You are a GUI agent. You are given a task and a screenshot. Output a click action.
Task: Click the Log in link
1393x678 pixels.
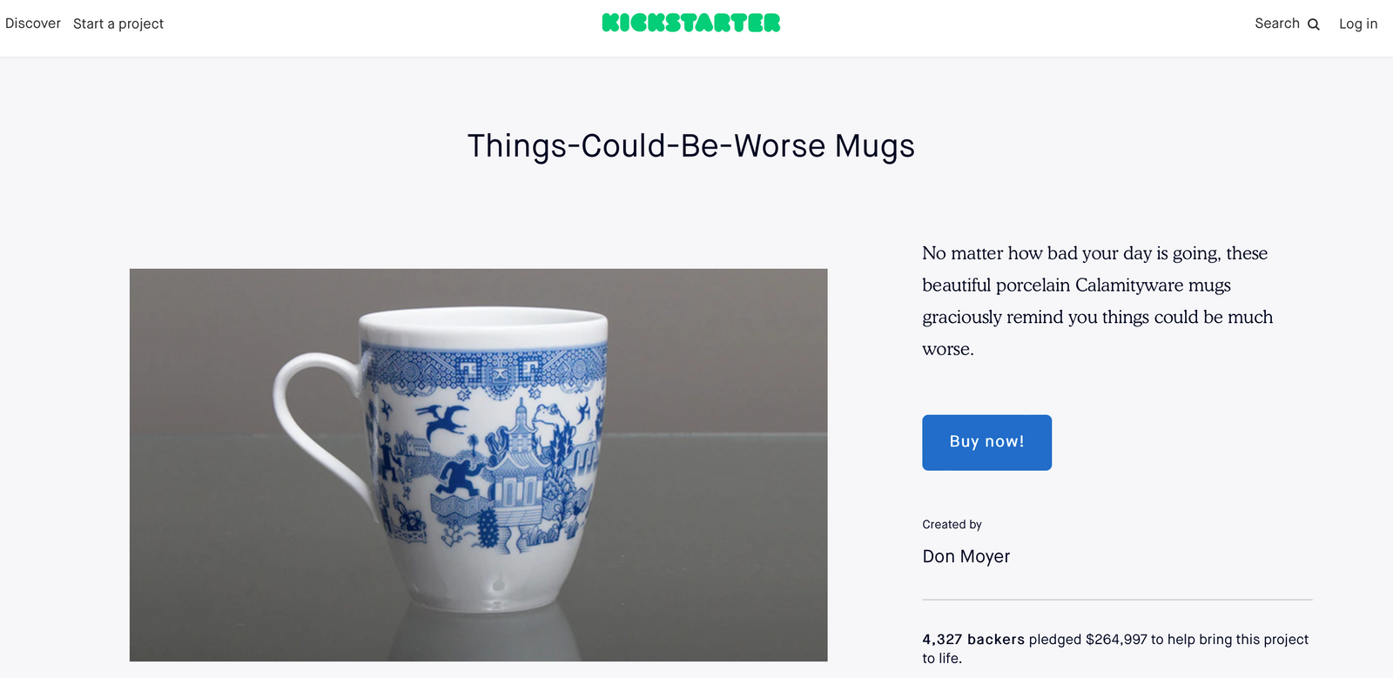pos(1358,23)
